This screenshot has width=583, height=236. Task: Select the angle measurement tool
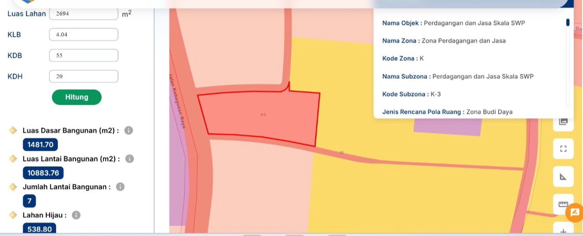tap(563, 176)
